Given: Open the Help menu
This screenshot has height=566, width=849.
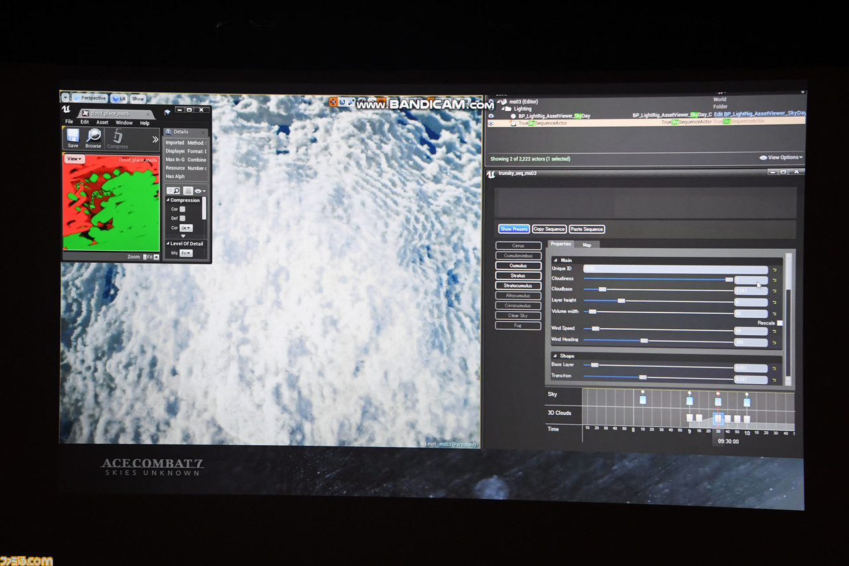Looking at the screenshot, I should [x=145, y=123].
